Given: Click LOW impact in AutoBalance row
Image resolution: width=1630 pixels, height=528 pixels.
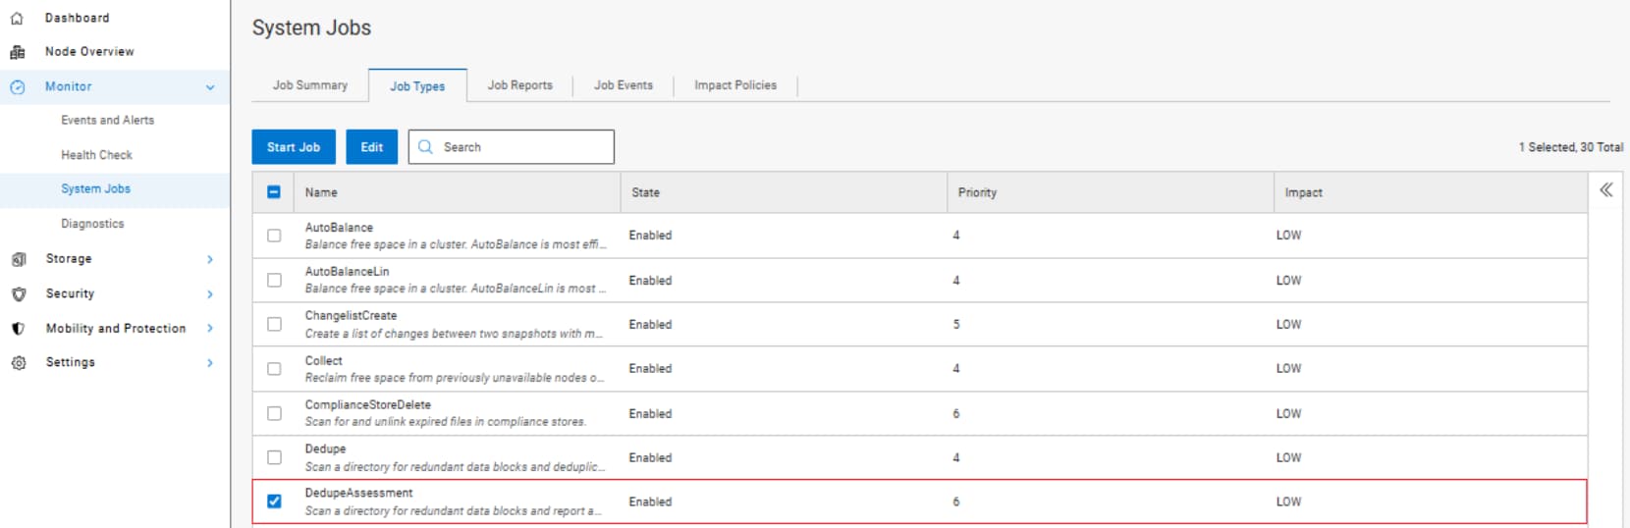Looking at the screenshot, I should pyautogui.click(x=1288, y=236).
